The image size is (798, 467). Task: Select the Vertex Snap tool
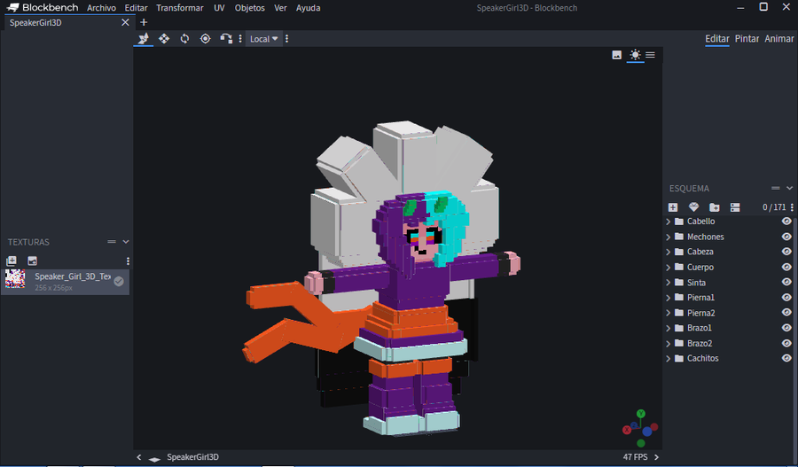coord(226,39)
